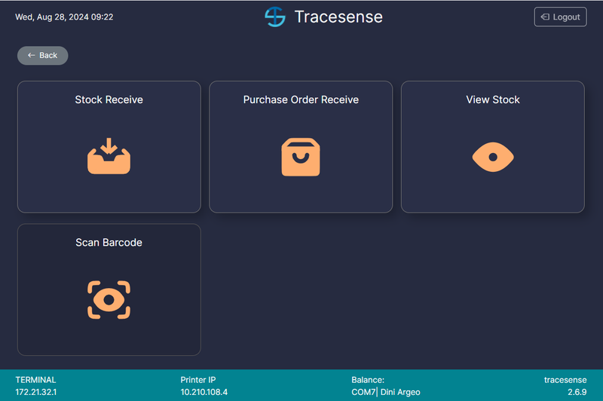Click the Tracesense logo icon in header
Screen dimensions: 603x401
click(275, 17)
